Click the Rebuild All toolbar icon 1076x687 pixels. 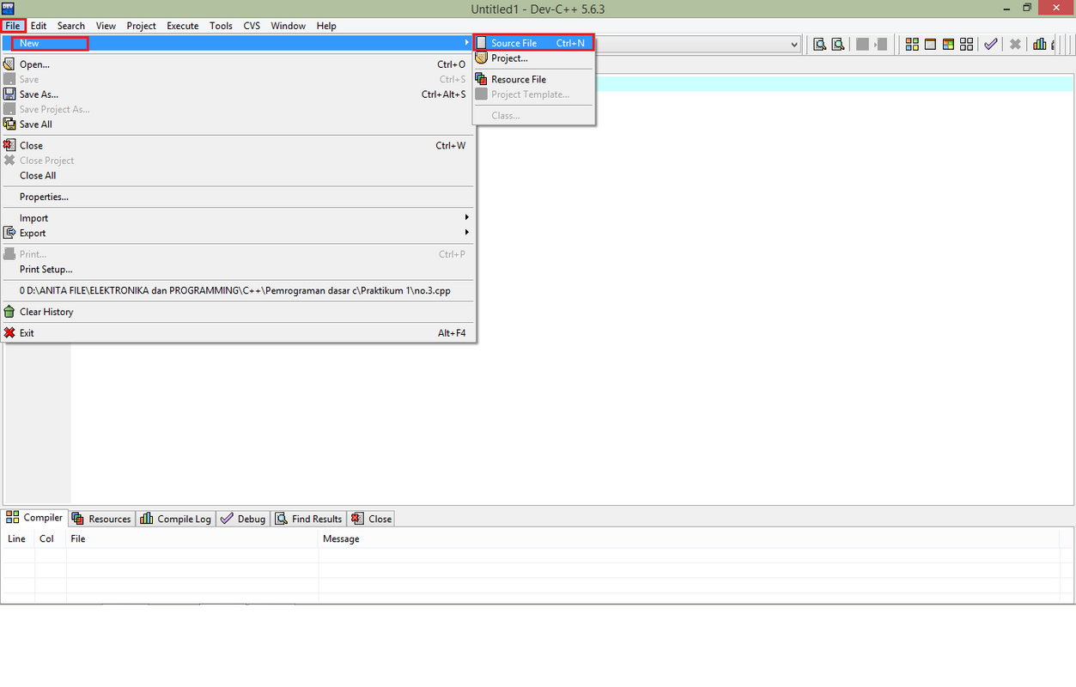(967, 45)
